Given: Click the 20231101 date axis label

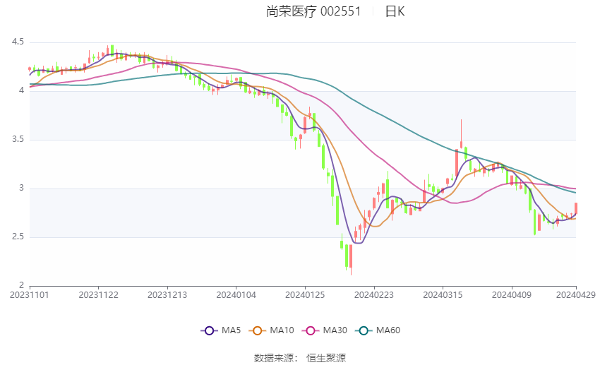Looking at the screenshot, I should tap(30, 294).
